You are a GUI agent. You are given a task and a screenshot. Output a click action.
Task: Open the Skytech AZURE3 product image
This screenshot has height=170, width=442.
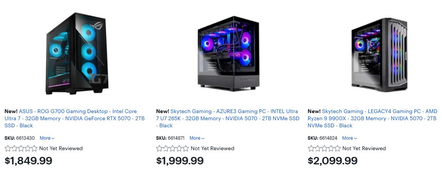click(x=229, y=54)
